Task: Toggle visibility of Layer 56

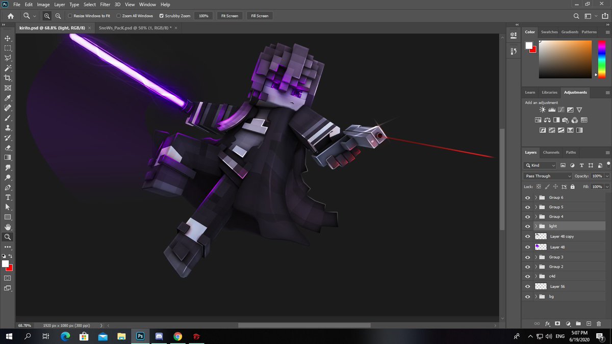Action: [x=527, y=286]
